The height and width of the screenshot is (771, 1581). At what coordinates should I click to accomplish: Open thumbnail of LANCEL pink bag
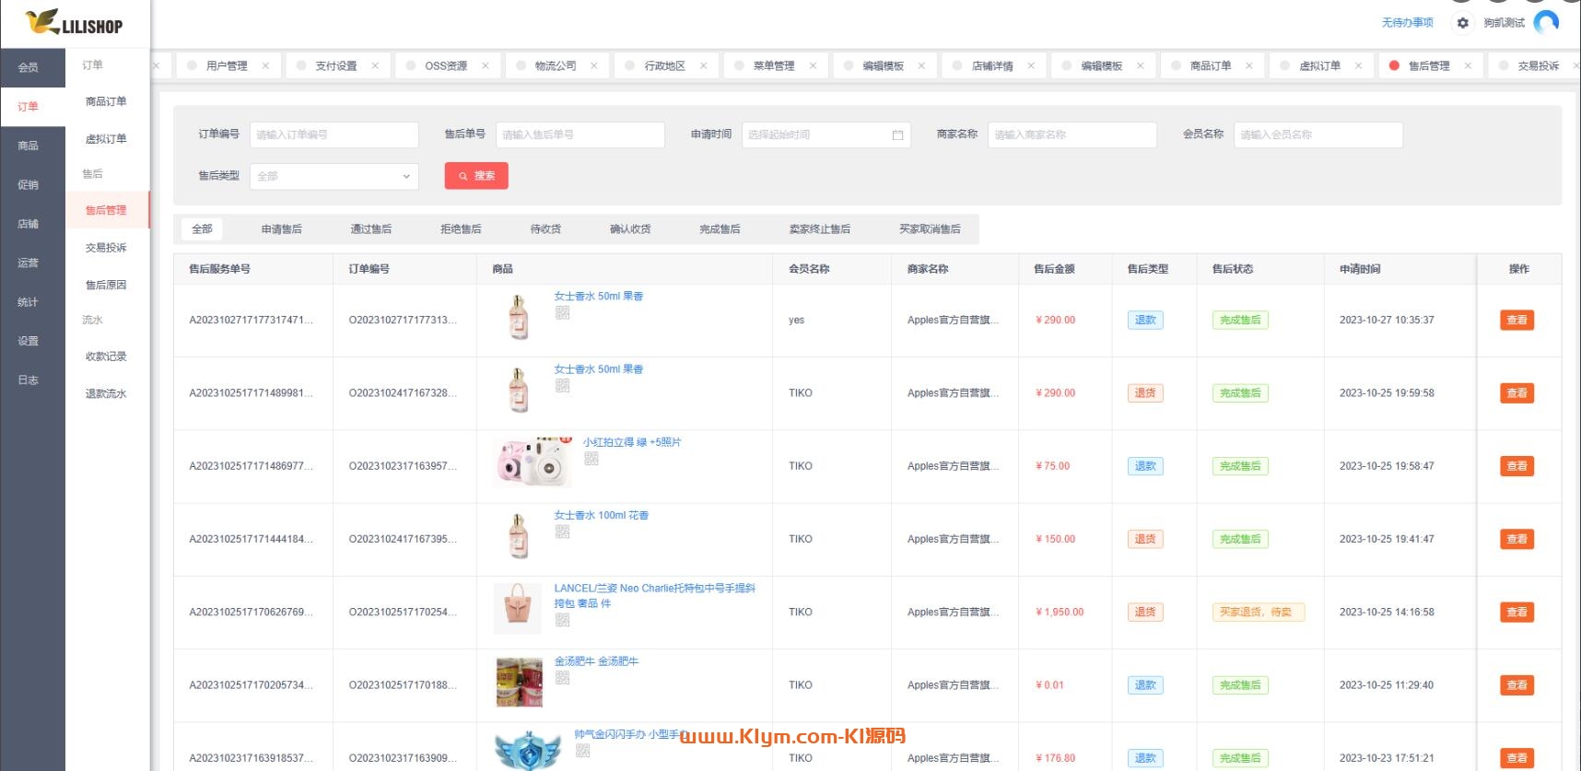(518, 608)
